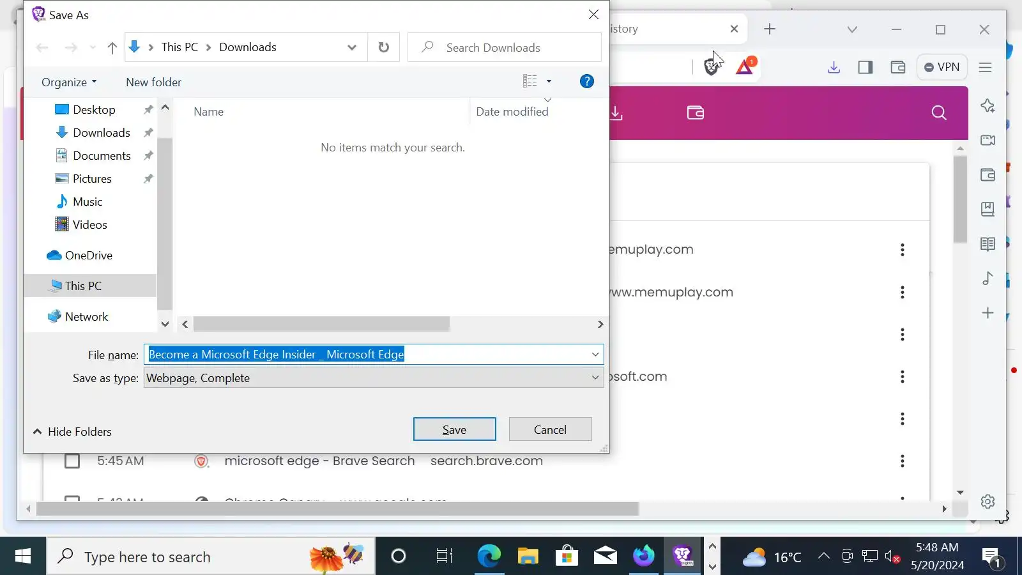Cancel the Save As dialog

pyautogui.click(x=550, y=429)
